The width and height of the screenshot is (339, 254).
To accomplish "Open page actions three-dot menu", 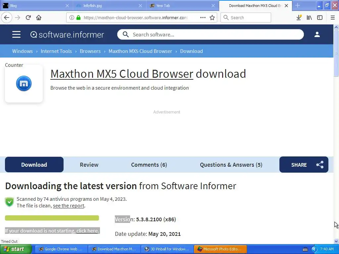I will click(203, 18).
